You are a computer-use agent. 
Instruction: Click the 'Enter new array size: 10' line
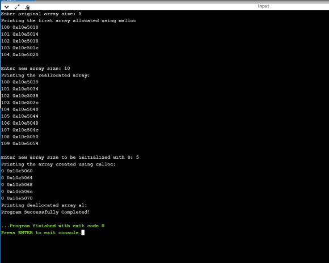pos(36,69)
